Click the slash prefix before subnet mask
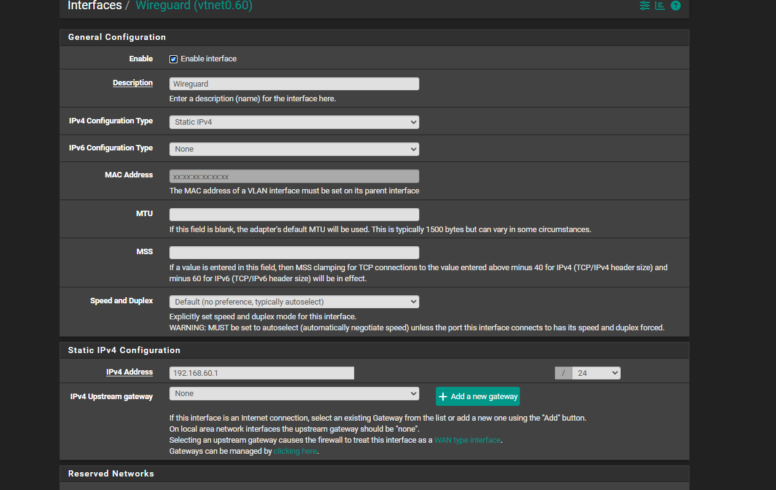The width and height of the screenshot is (776, 490). click(563, 373)
